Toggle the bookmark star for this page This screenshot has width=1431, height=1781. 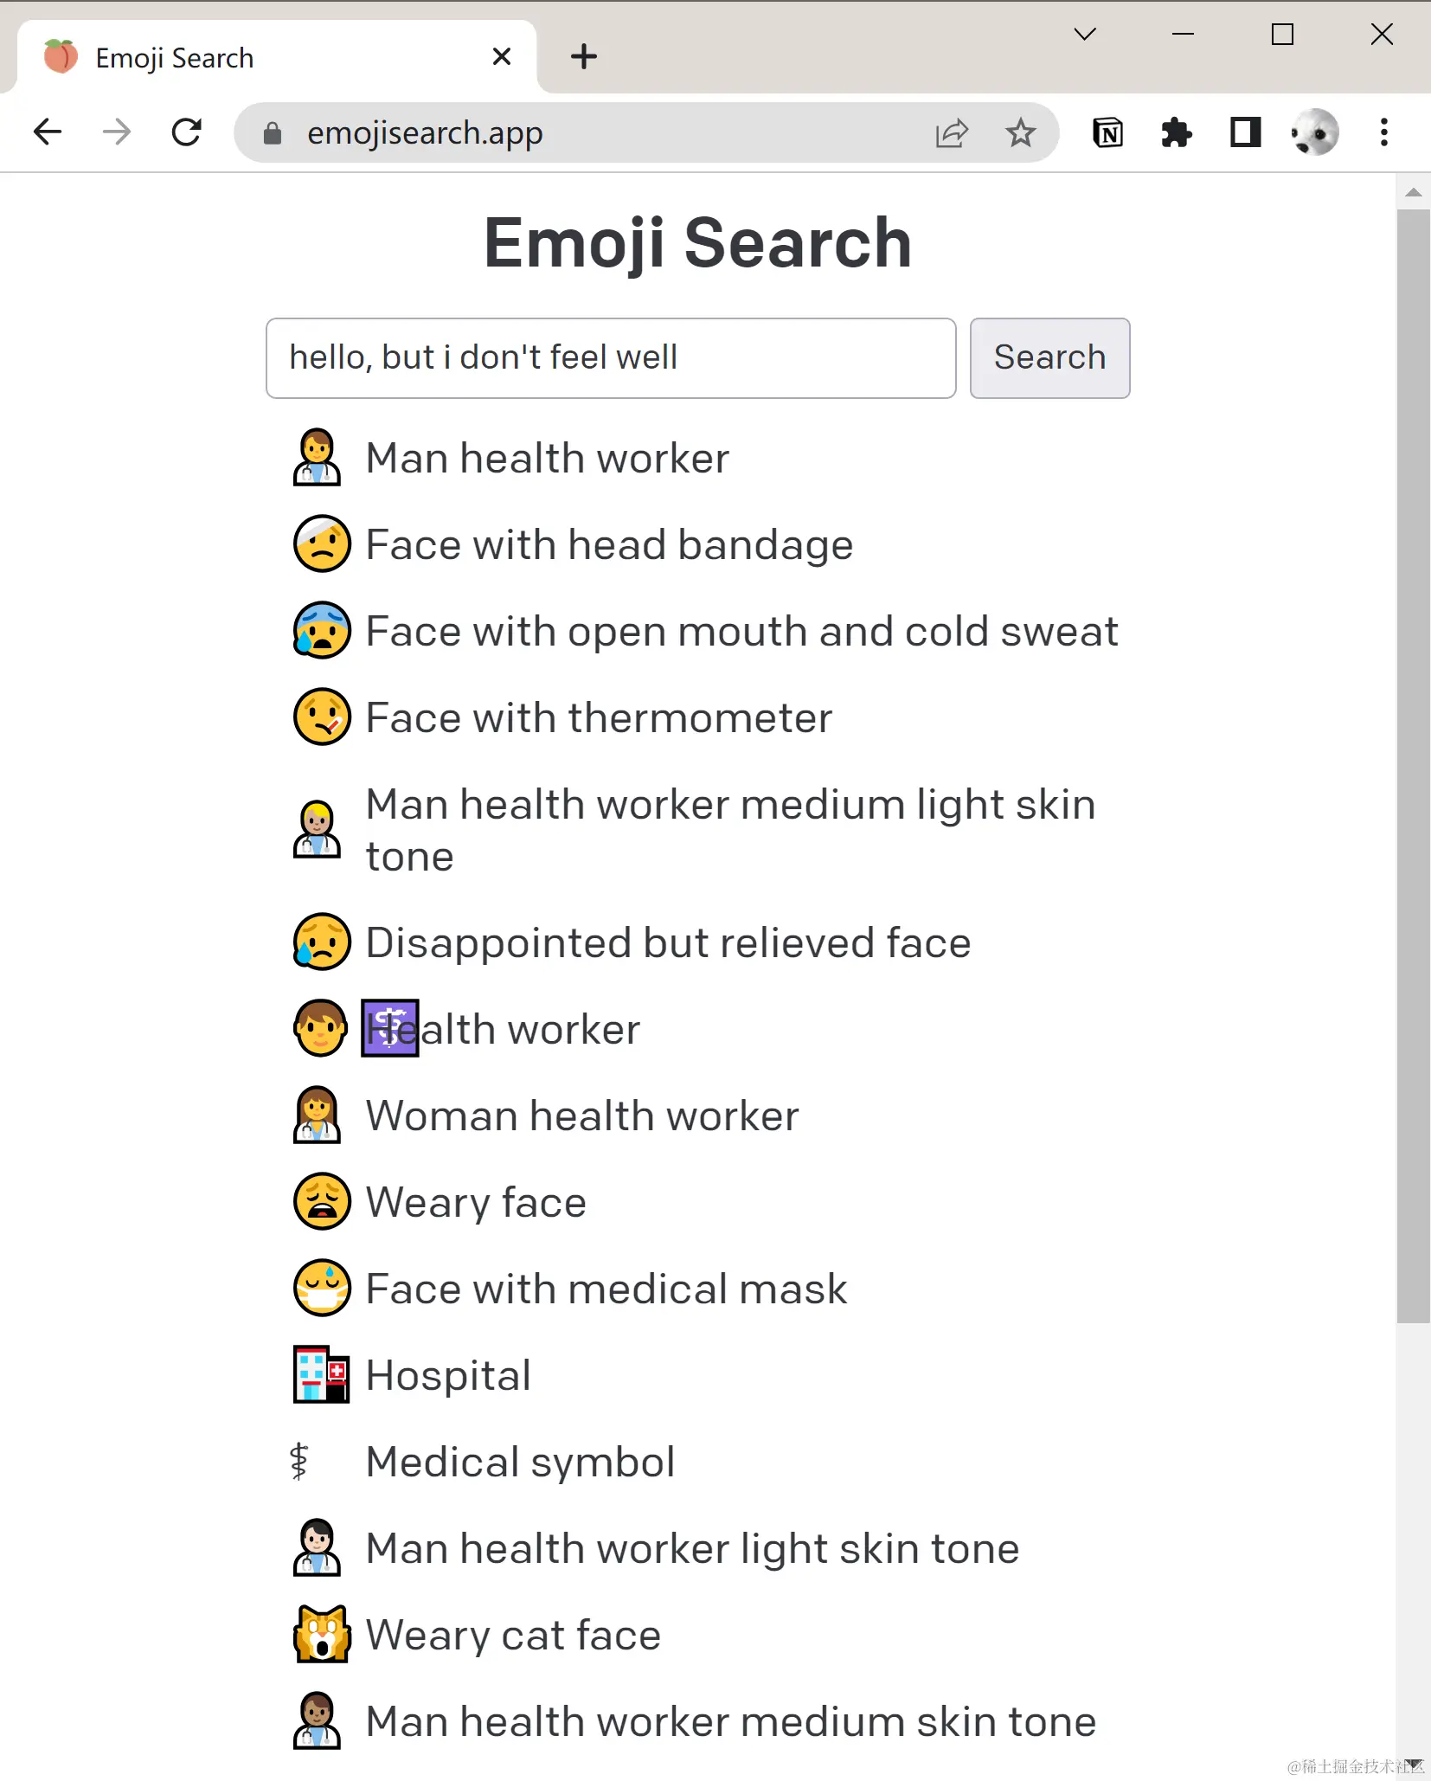(x=1021, y=132)
